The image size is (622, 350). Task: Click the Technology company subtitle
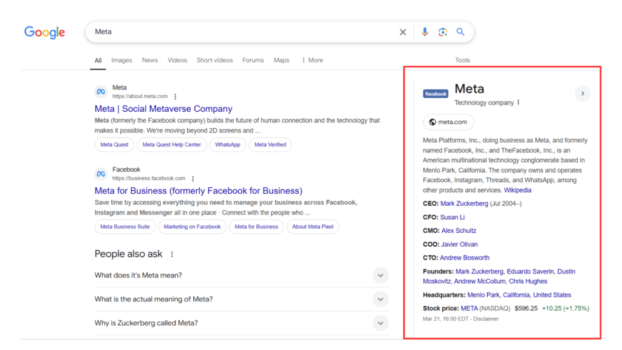pos(484,103)
